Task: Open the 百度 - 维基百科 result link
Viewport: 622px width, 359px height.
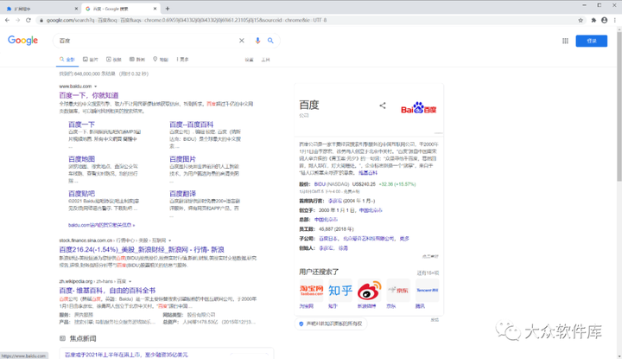Action: (x=107, y=291)
